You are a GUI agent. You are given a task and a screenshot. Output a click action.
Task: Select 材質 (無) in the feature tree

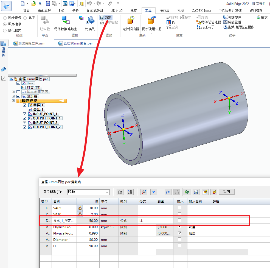pyautogui.click(x=32, y=88)
